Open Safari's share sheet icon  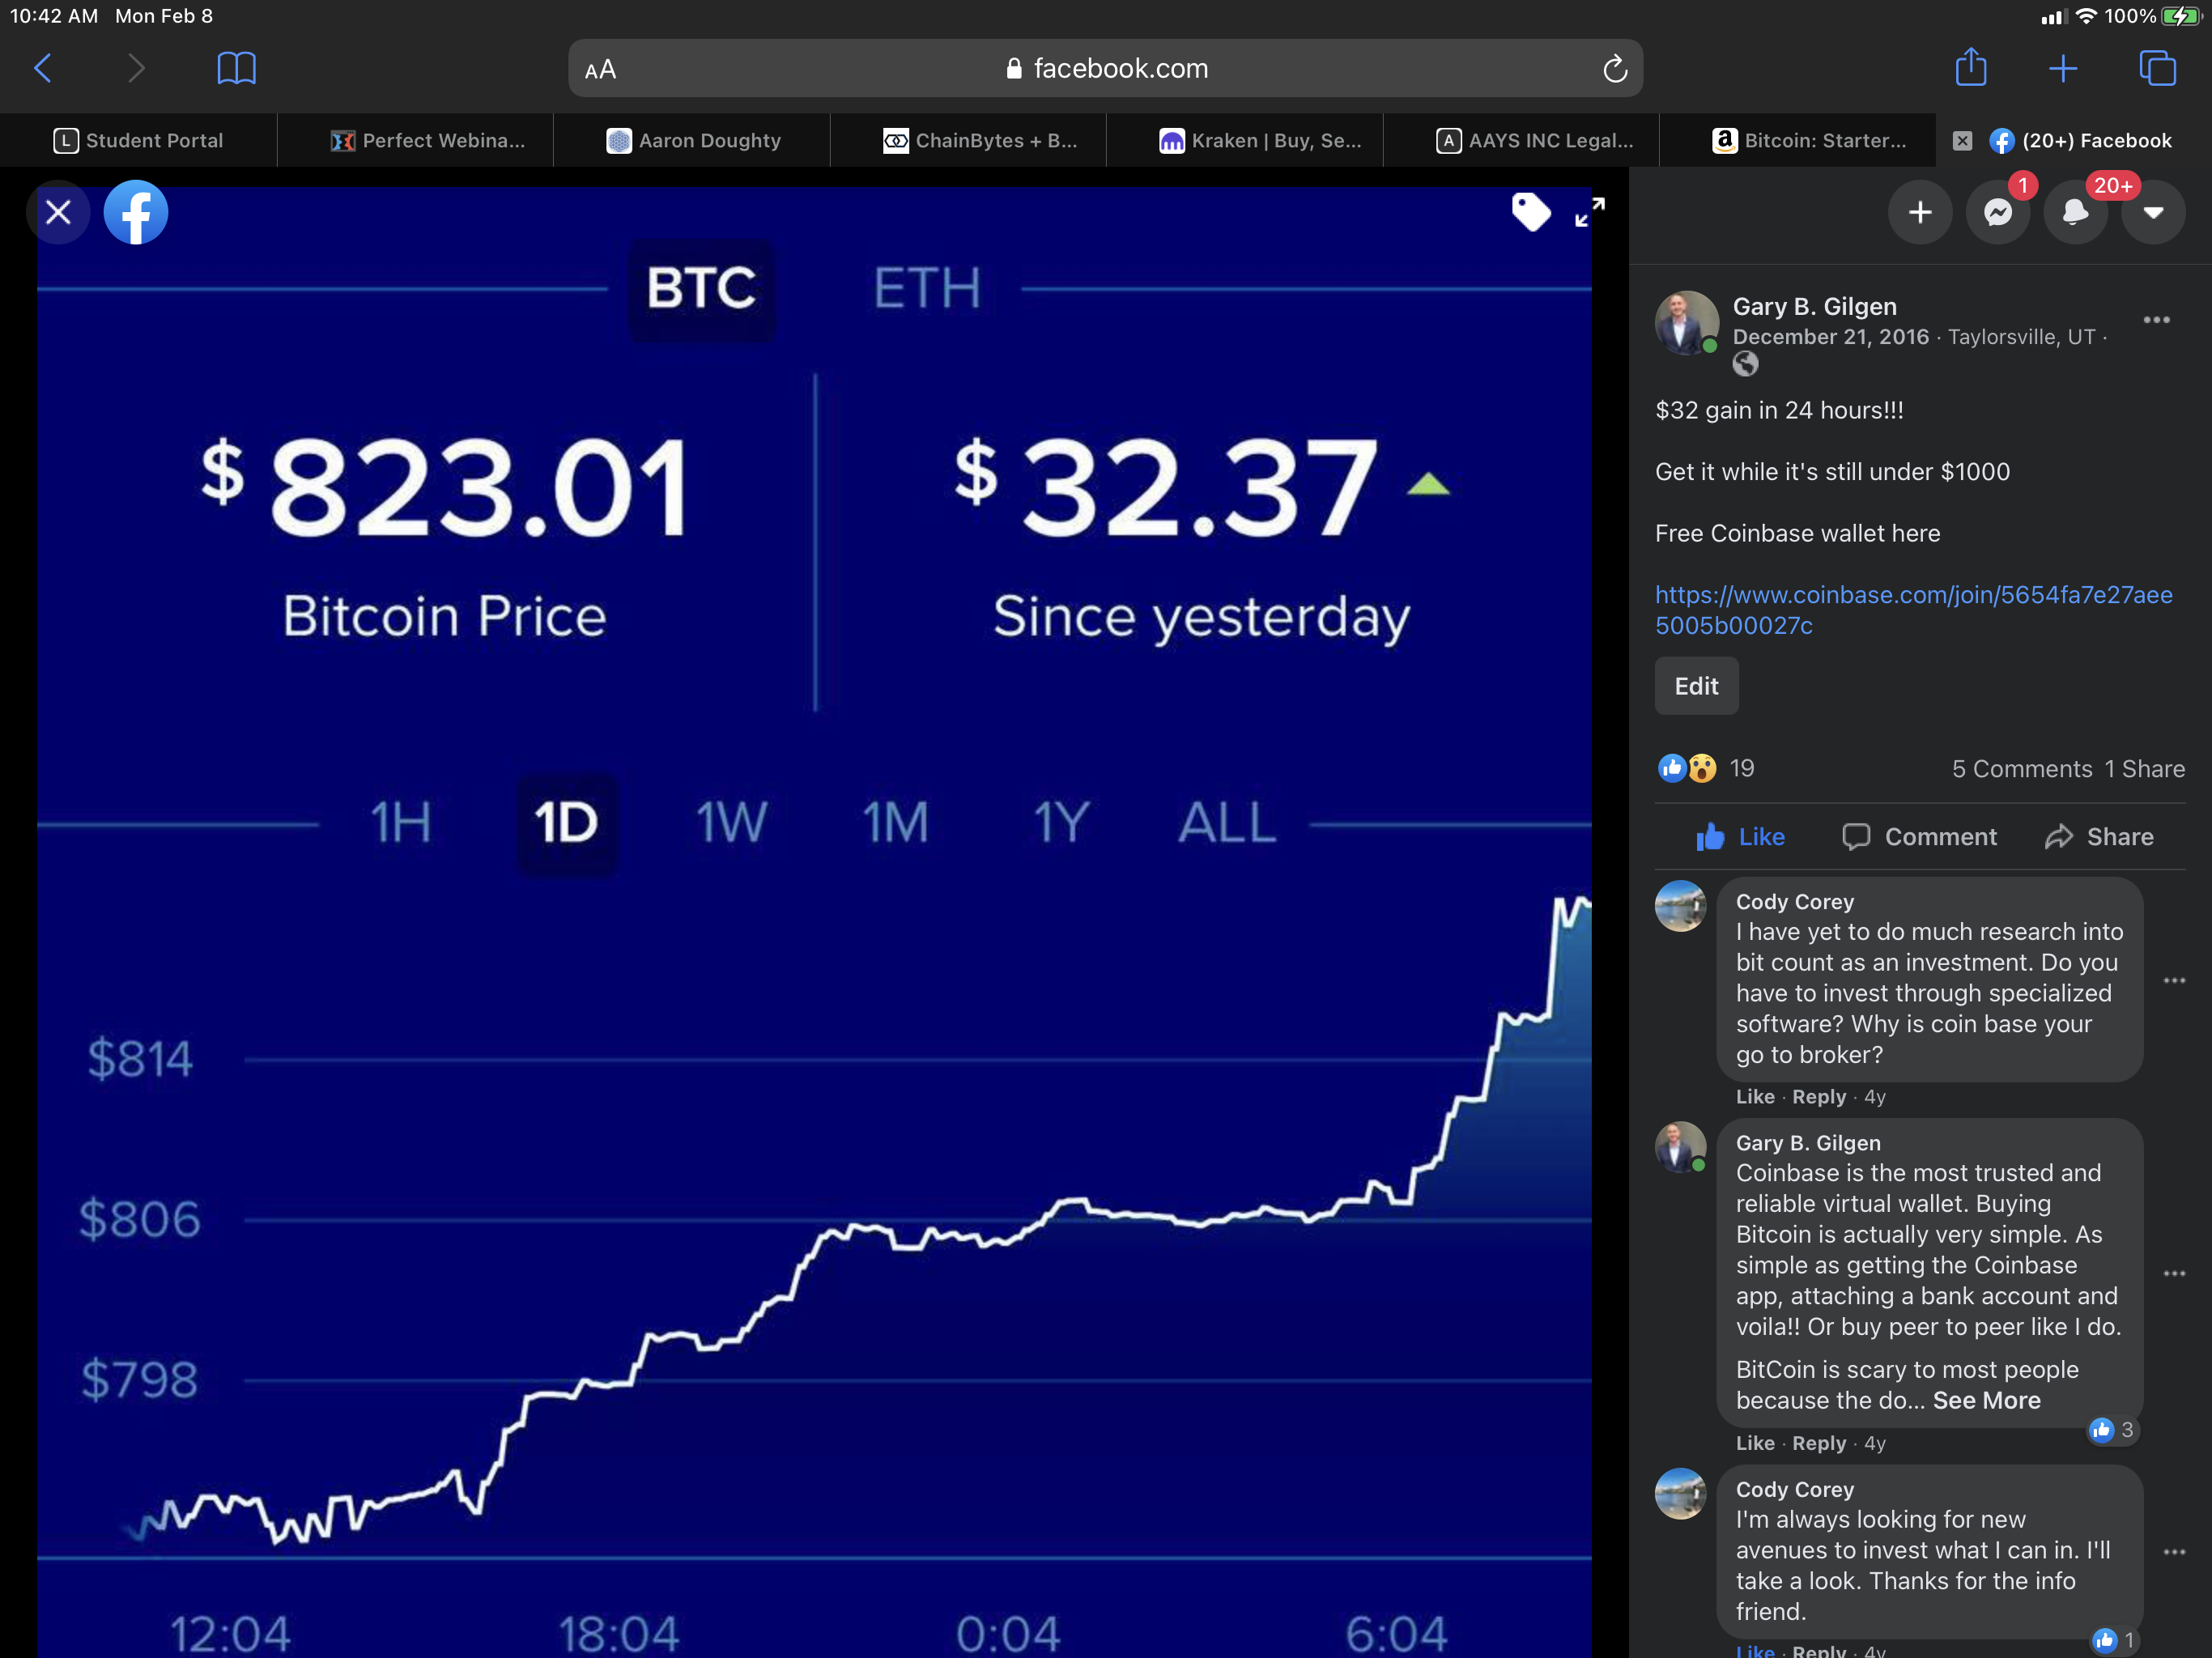(1971, 68)
